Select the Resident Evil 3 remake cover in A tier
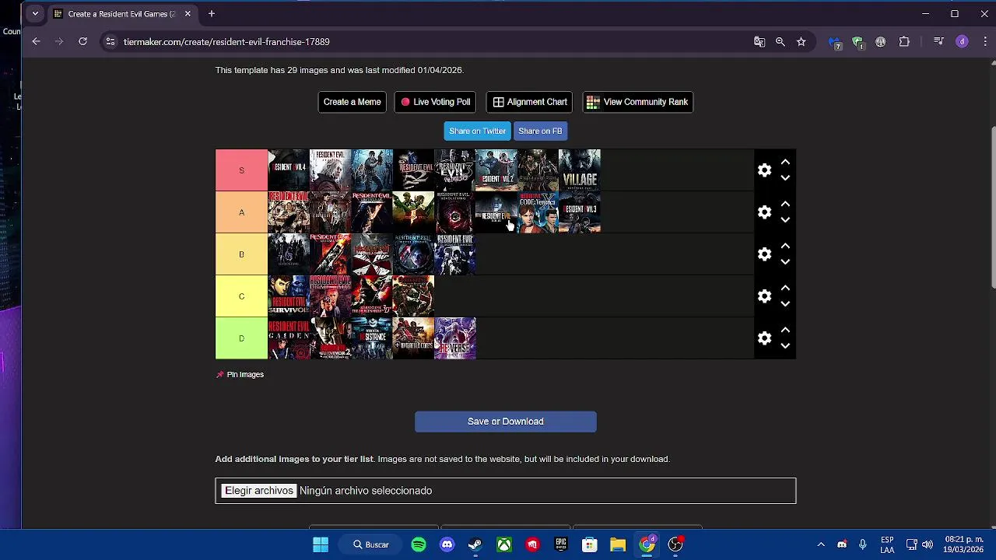 pyautogui.click(x=580, y=212)
